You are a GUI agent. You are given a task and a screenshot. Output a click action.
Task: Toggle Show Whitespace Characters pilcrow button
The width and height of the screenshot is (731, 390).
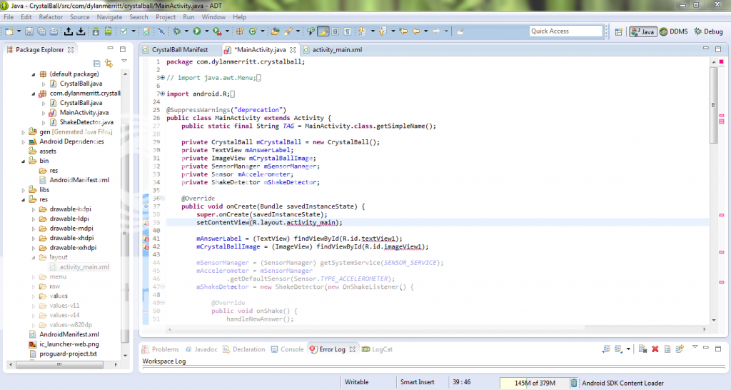348,31
